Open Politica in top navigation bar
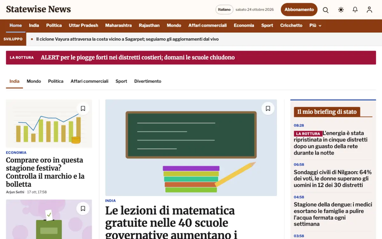The image size is (382, 239). pyautogui.click(x=54, y=25)
